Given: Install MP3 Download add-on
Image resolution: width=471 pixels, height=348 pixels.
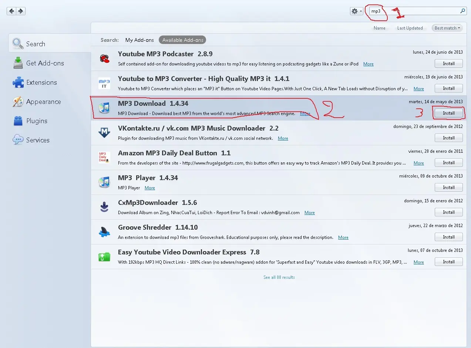Looking at the screenshot, I should tap(448, 113).
